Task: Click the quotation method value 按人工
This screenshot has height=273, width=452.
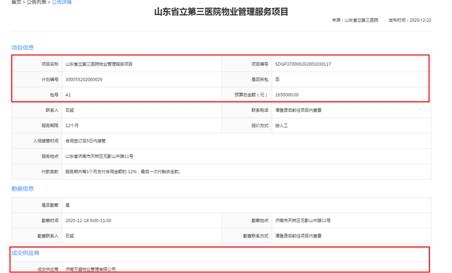Action: coord(282,126)
